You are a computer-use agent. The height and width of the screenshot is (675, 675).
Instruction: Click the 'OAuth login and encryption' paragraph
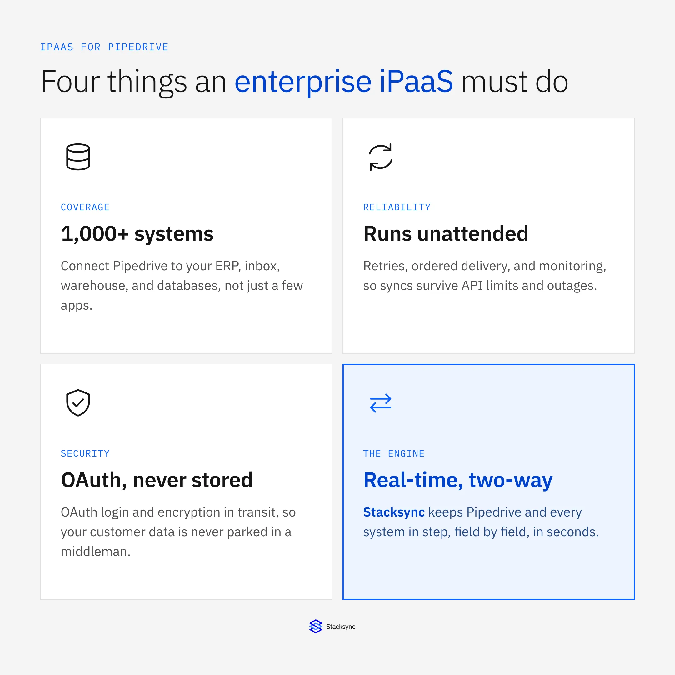[x=178, y=532]
